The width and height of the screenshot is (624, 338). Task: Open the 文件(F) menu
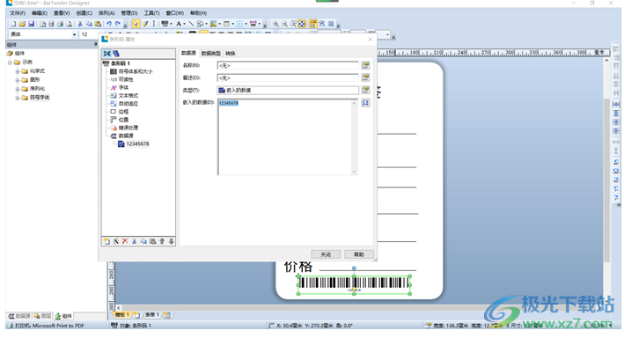coord(18,13)
